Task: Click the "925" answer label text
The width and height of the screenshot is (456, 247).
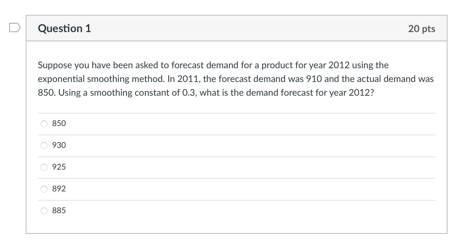Action: point(59,167)
